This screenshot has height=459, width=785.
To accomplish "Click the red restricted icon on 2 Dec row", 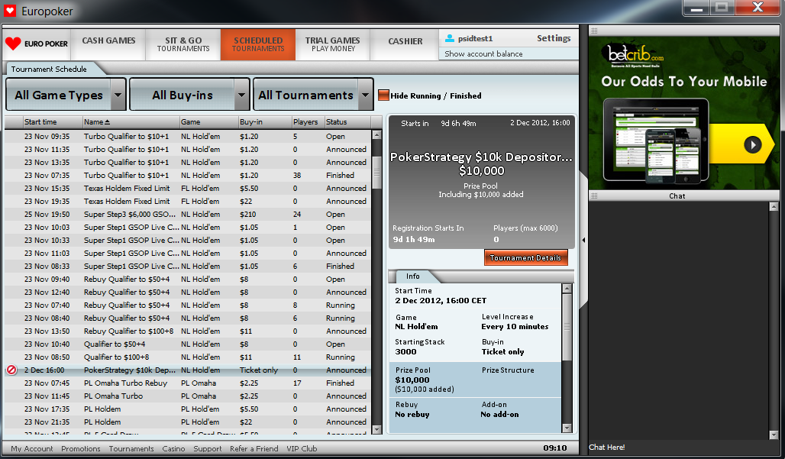I will [11, 370].
